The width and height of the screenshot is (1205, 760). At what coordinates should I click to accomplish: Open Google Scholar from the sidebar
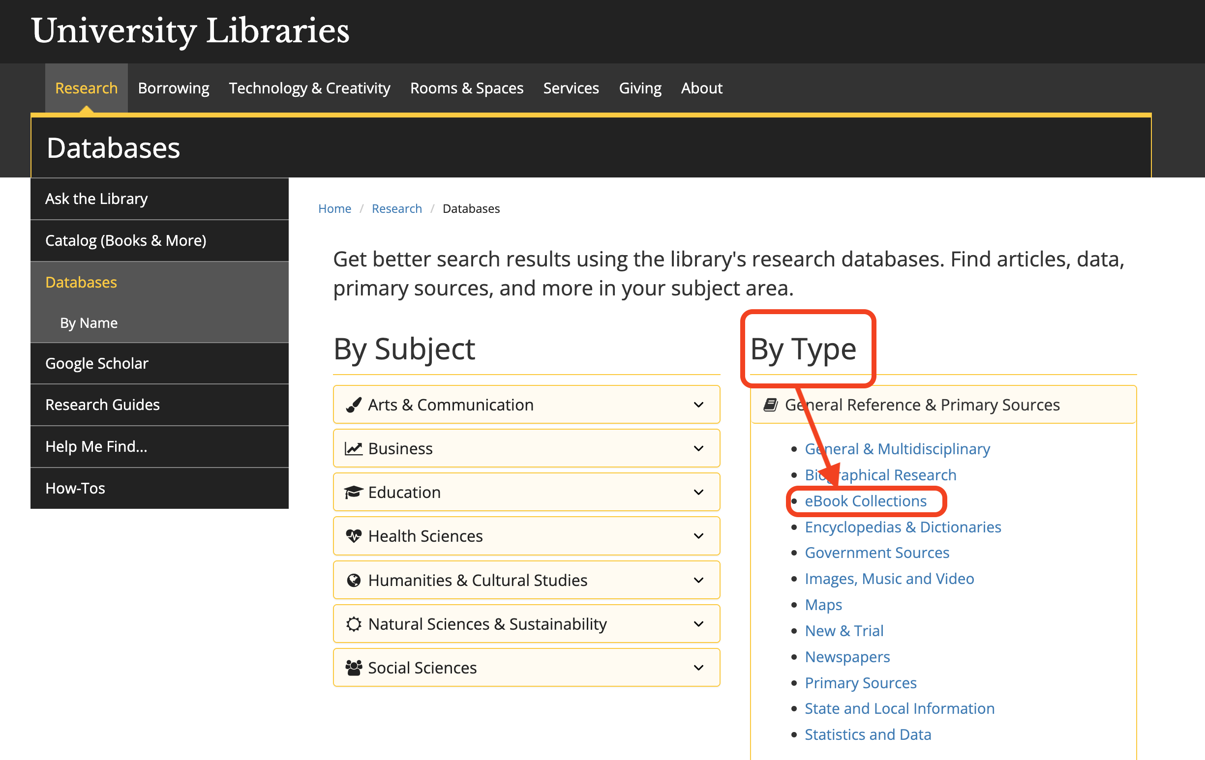coord(96,363)
